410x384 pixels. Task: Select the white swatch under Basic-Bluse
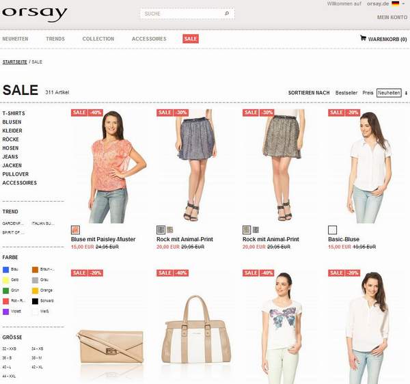pos(332,230)
